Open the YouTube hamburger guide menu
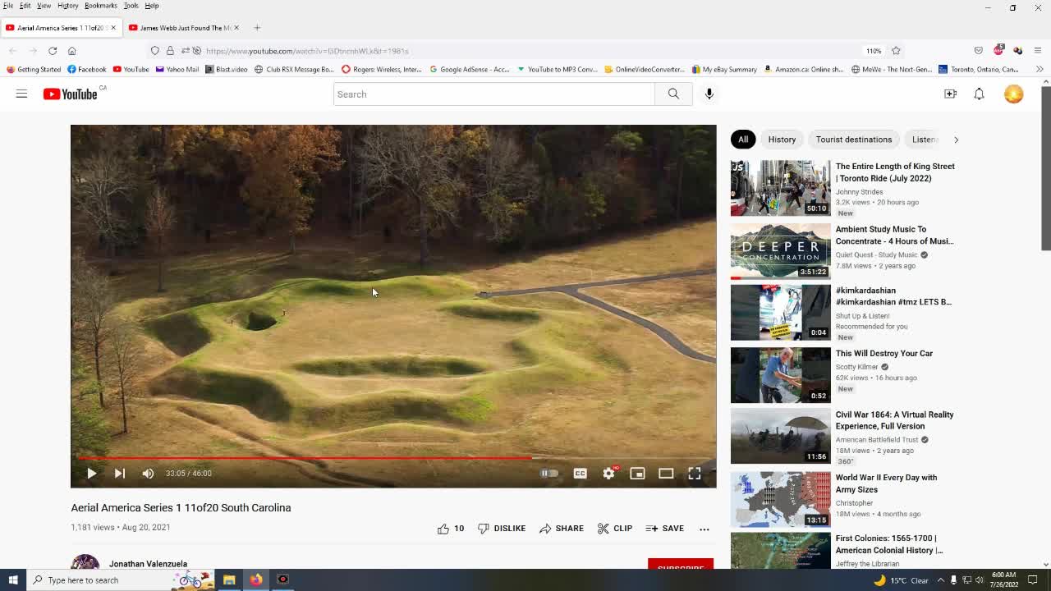Viewport: 1051px width, 591px height. pyautogui.click(x=21, y=94)
